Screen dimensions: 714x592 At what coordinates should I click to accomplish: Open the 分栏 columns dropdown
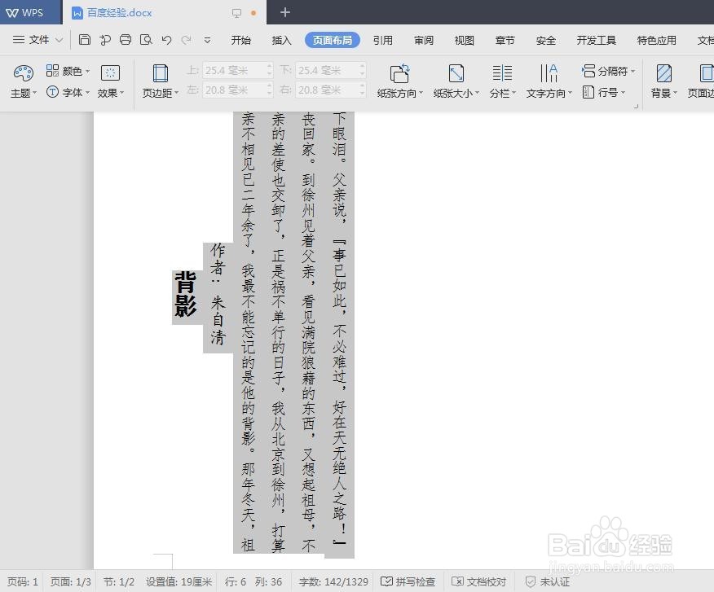[x=503, y=81]
